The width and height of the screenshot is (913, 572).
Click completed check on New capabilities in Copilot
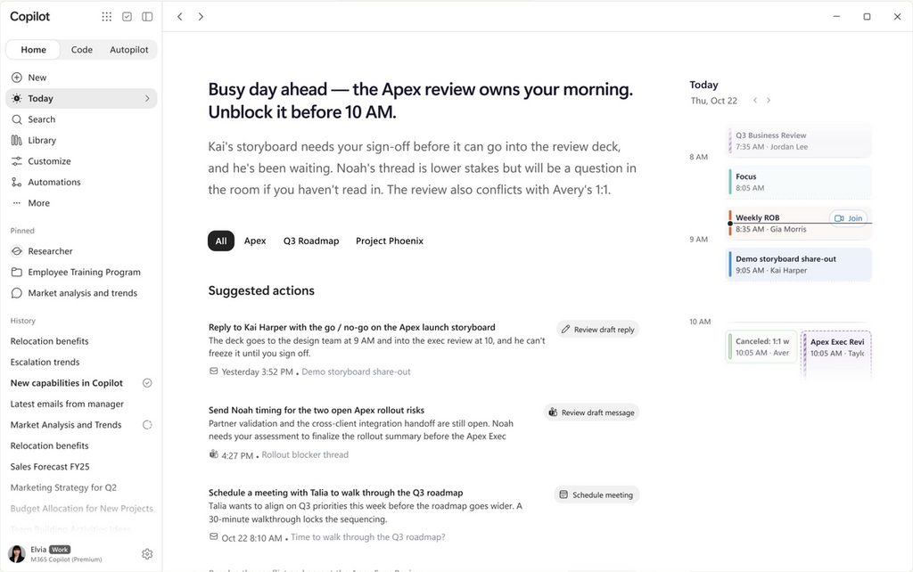coord(147,383)
